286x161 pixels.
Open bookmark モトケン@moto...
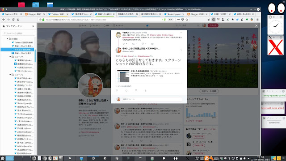click(24, 71)
